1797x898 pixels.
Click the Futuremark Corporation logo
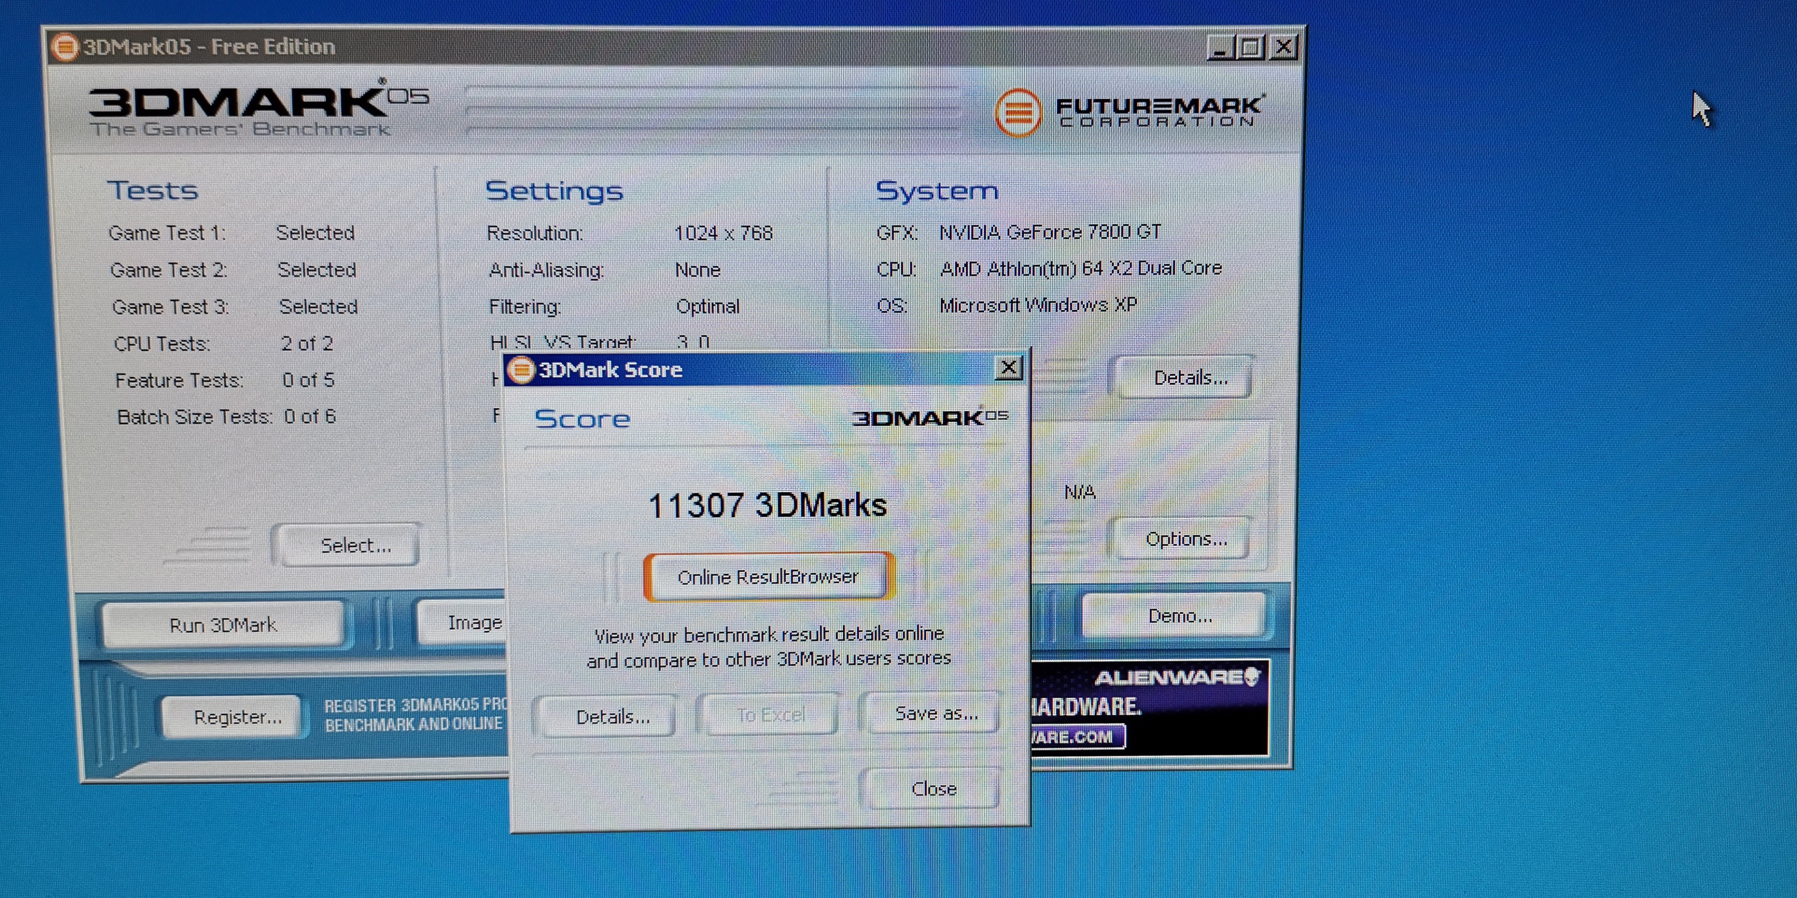click(x=1129, y=112)
